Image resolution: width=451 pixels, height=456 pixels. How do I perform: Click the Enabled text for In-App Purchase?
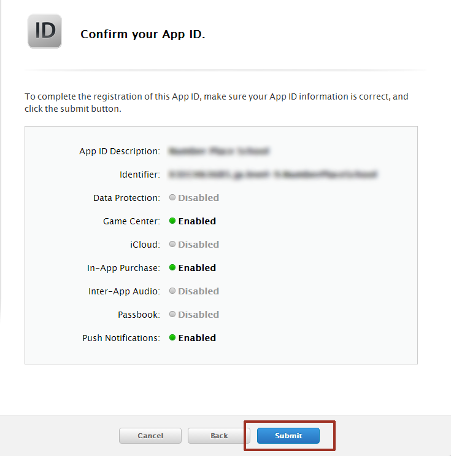[x=197, y=267]
